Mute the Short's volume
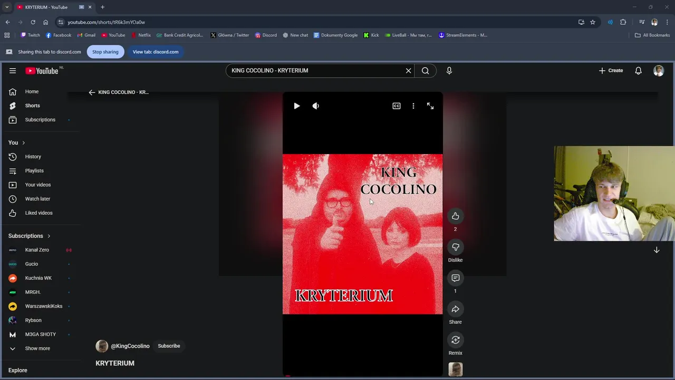The height and width of the screenshot is (380, 675). coord(316,106)
